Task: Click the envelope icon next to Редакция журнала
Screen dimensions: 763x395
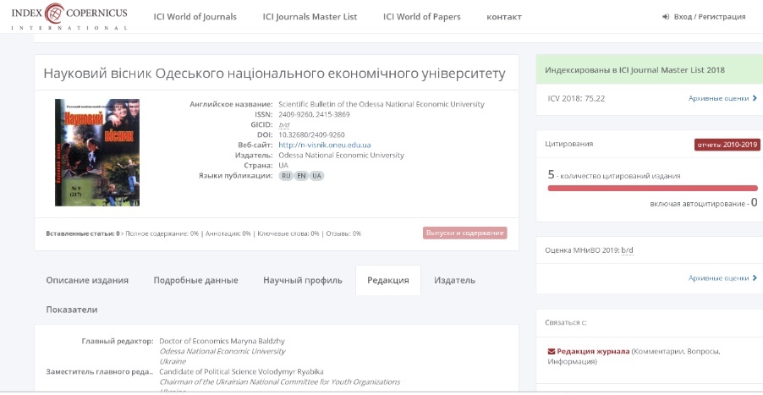Action: point(552,351)
